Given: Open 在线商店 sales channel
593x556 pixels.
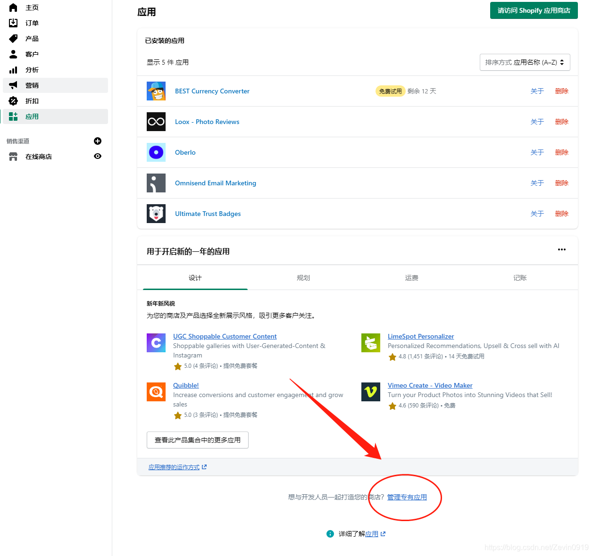Looking at the screenshot, I should click(x=39, y=157).
